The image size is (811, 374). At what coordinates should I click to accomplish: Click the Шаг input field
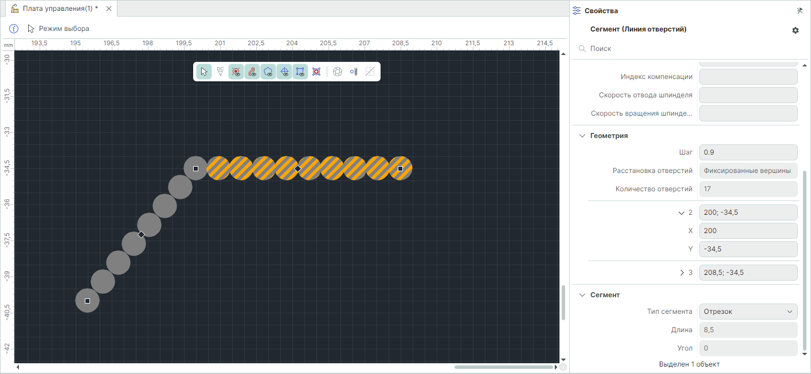pyautogui.click(x=747, y=152)
